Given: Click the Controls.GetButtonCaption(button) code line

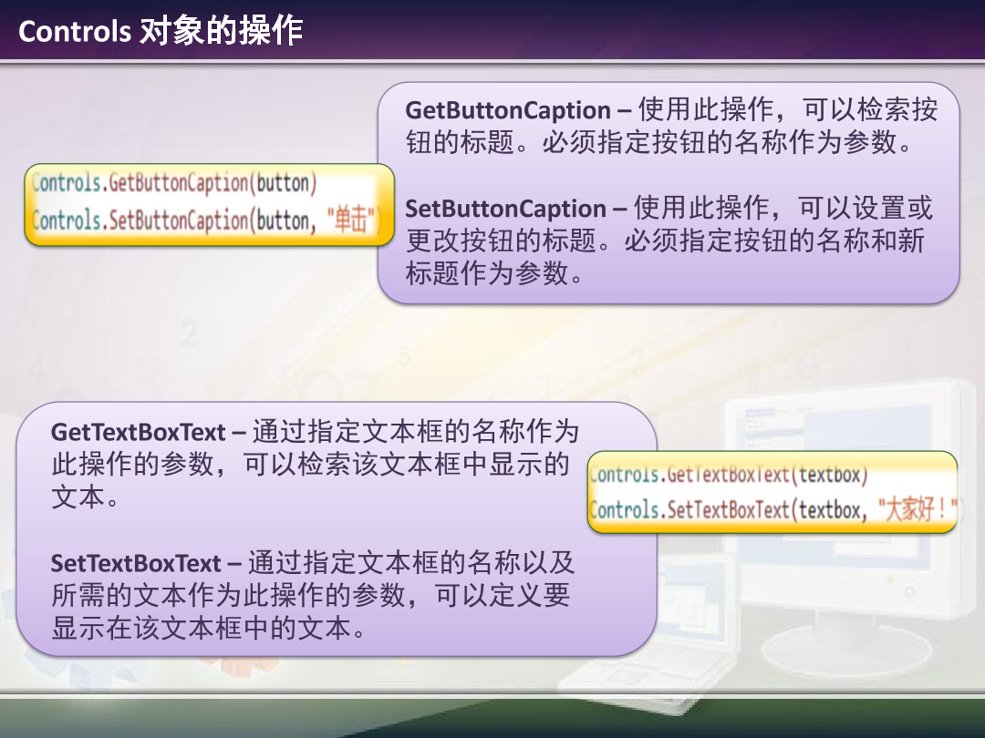Looking at the screenshot, I should click(x=175, y=183).
